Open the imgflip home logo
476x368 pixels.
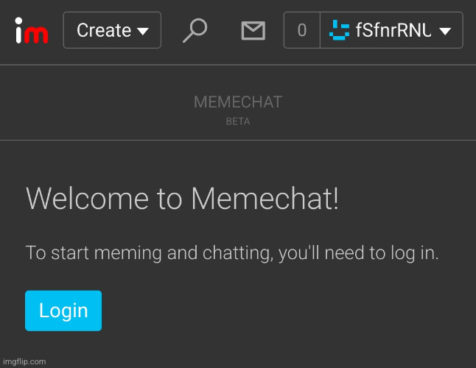(32, 30)
